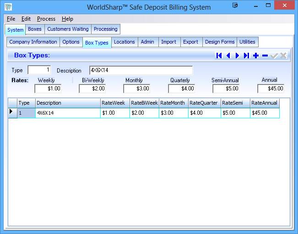
Task: Click grid cell 4X6X14
Action: coord(68,113)
